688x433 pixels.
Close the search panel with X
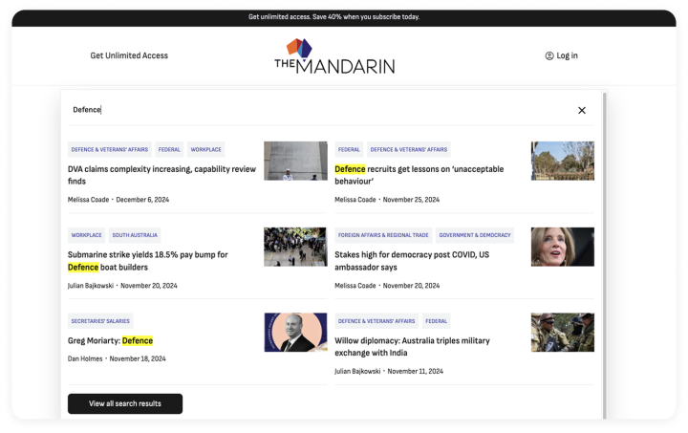(581, 110)
